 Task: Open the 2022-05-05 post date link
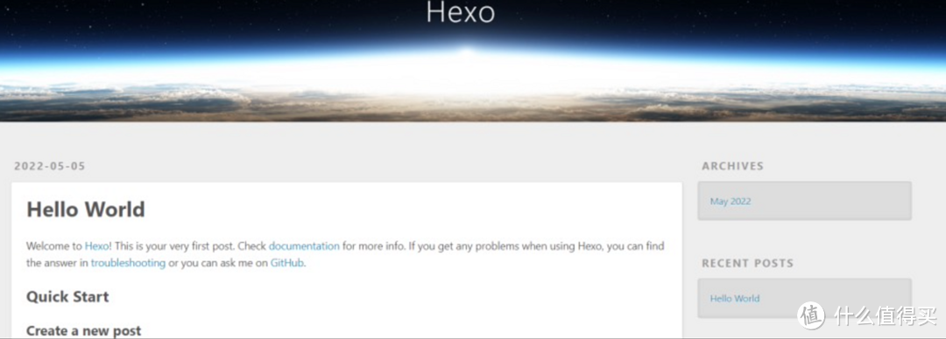coord(50,166)
